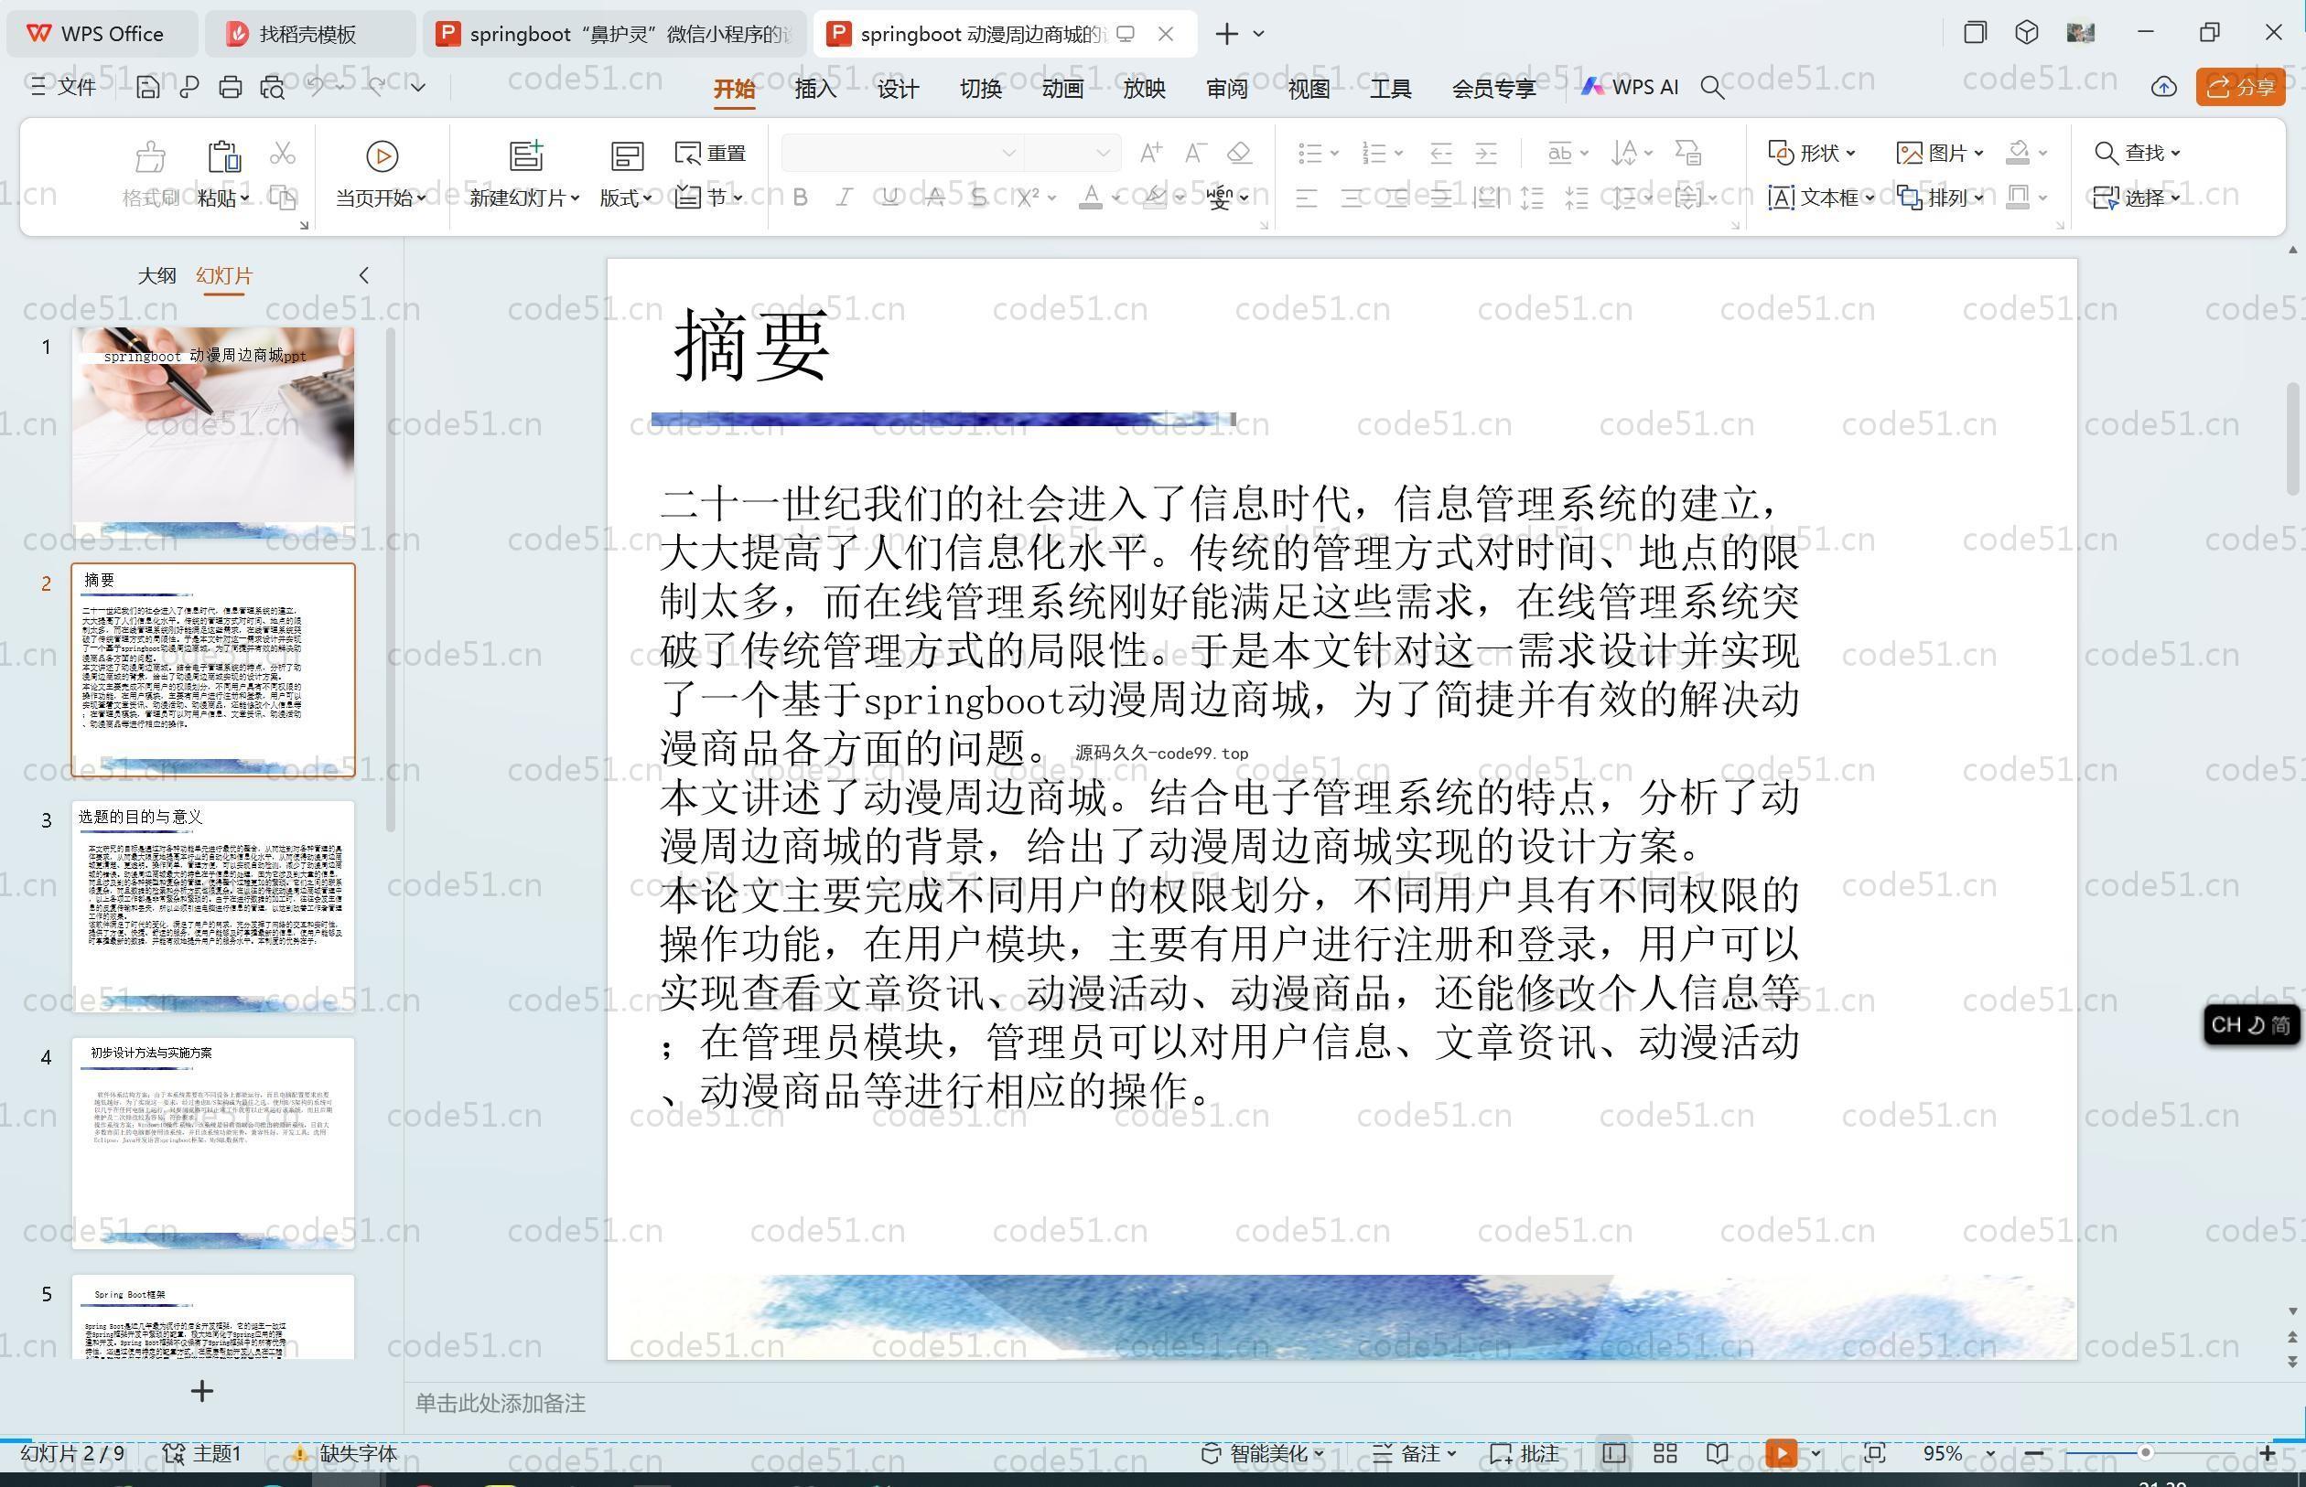Click the zoom slider handle
The image size is (2306, 1487).
click(2146, 1453)
